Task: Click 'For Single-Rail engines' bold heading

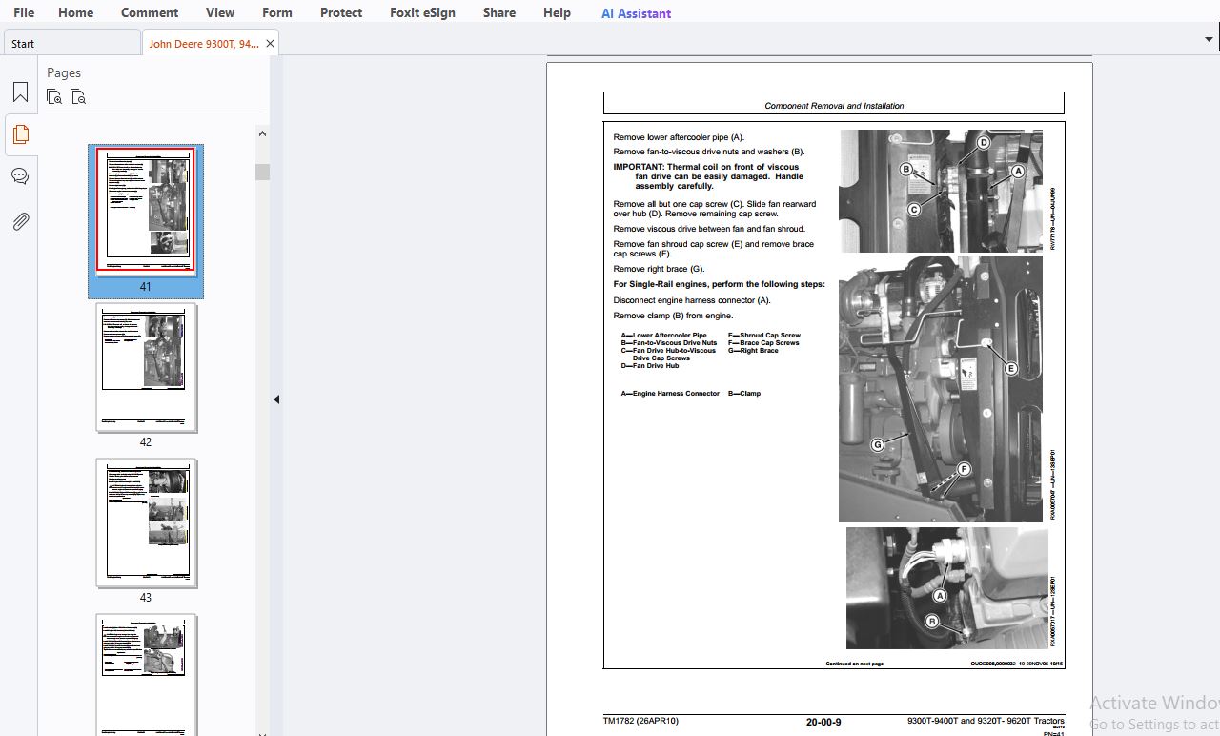Action: pos(720,284)
